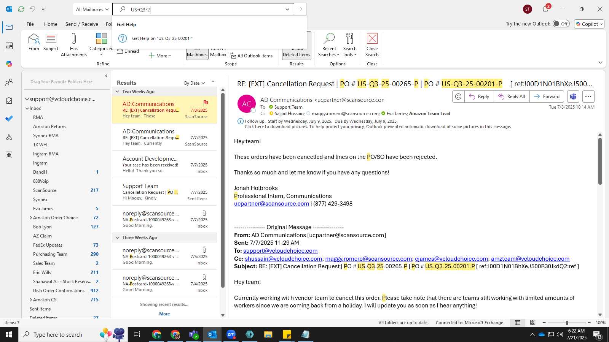The width and height of the screenshot is (609, 342).
Task: Collapse the Inbox folder tree
Action: (x=27, y=108)
